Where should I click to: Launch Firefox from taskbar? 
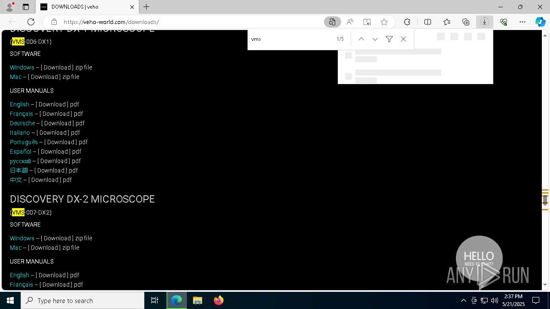[219, 300]
